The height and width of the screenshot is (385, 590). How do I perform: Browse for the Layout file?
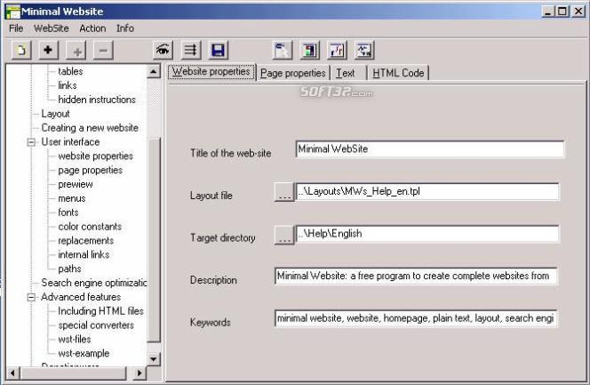click(284, 192)
